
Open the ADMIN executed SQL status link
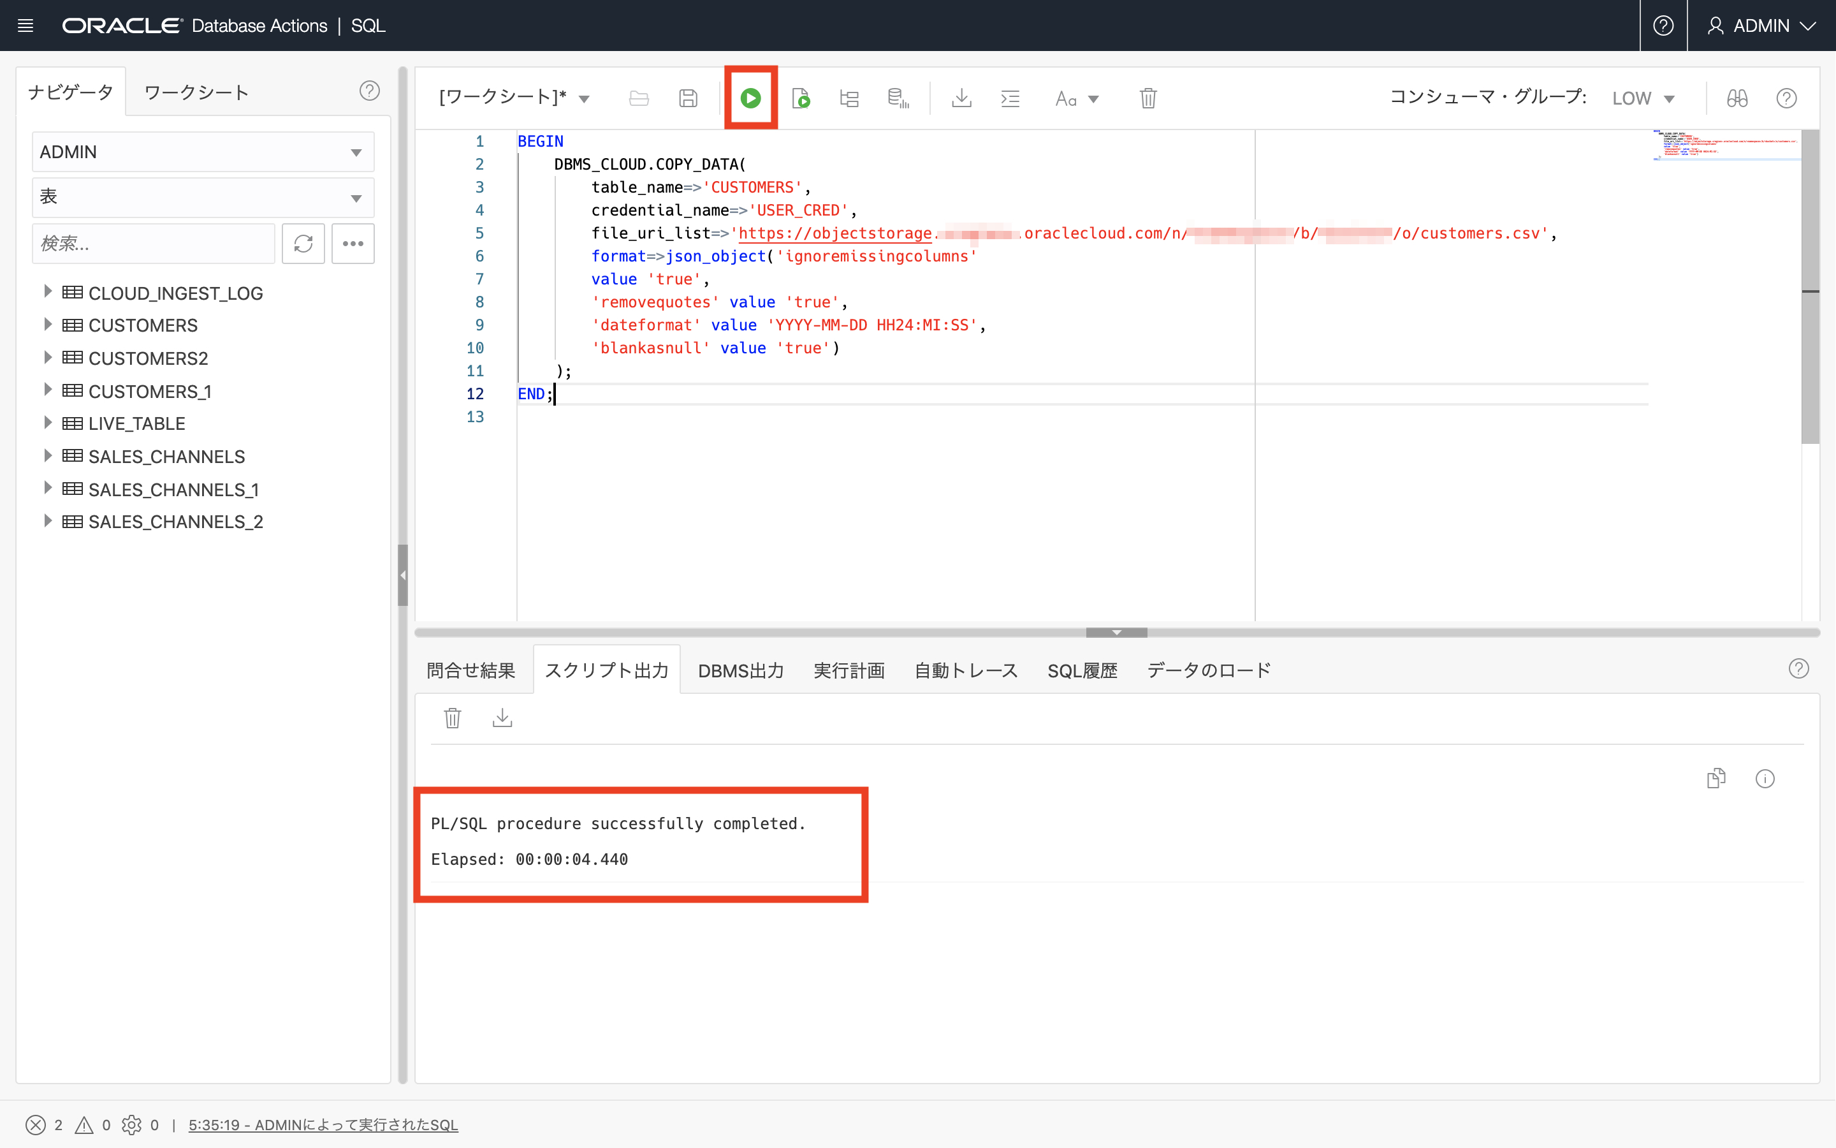pyautogui.click(x=323, y=1124)
